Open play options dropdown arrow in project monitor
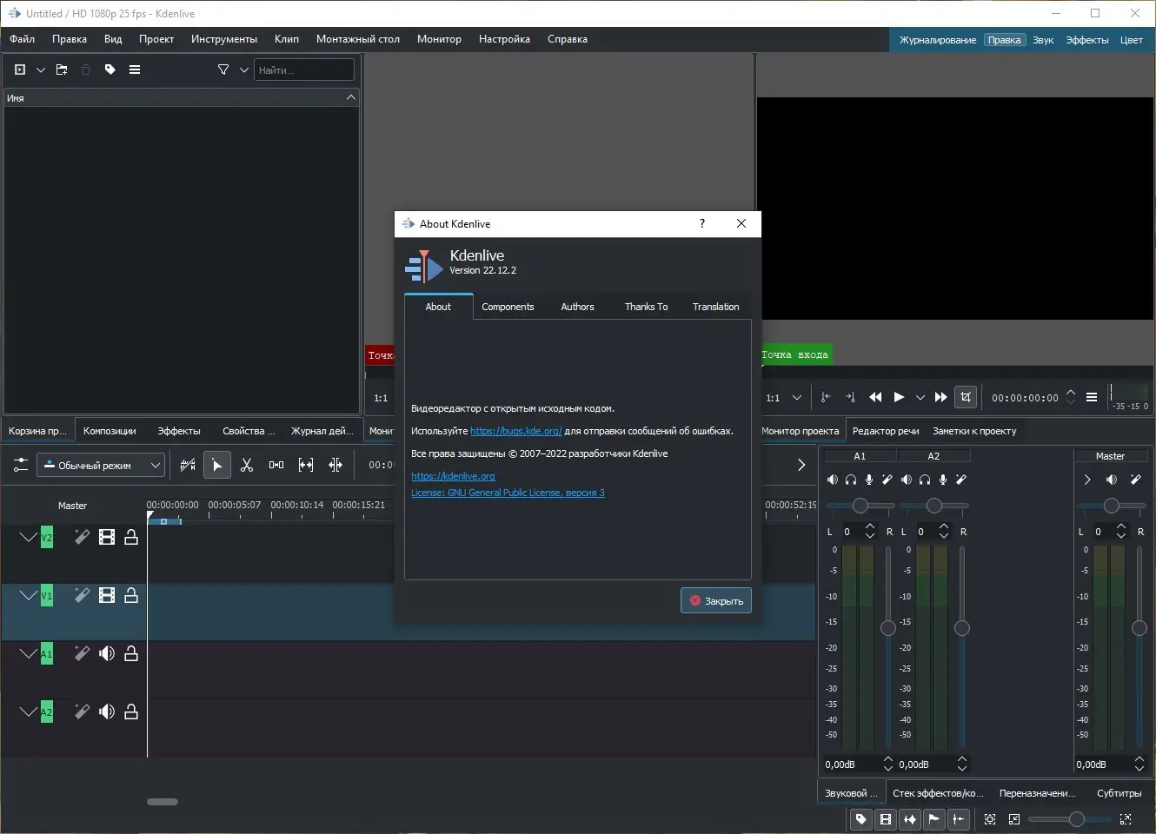This screenshot has height=834, width=1156. [x=920, y=397]
